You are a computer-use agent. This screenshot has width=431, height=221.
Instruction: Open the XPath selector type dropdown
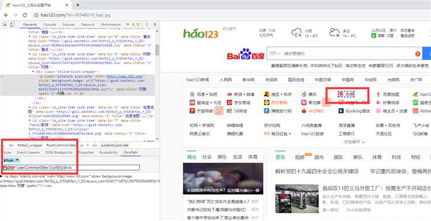click(11, 160)
